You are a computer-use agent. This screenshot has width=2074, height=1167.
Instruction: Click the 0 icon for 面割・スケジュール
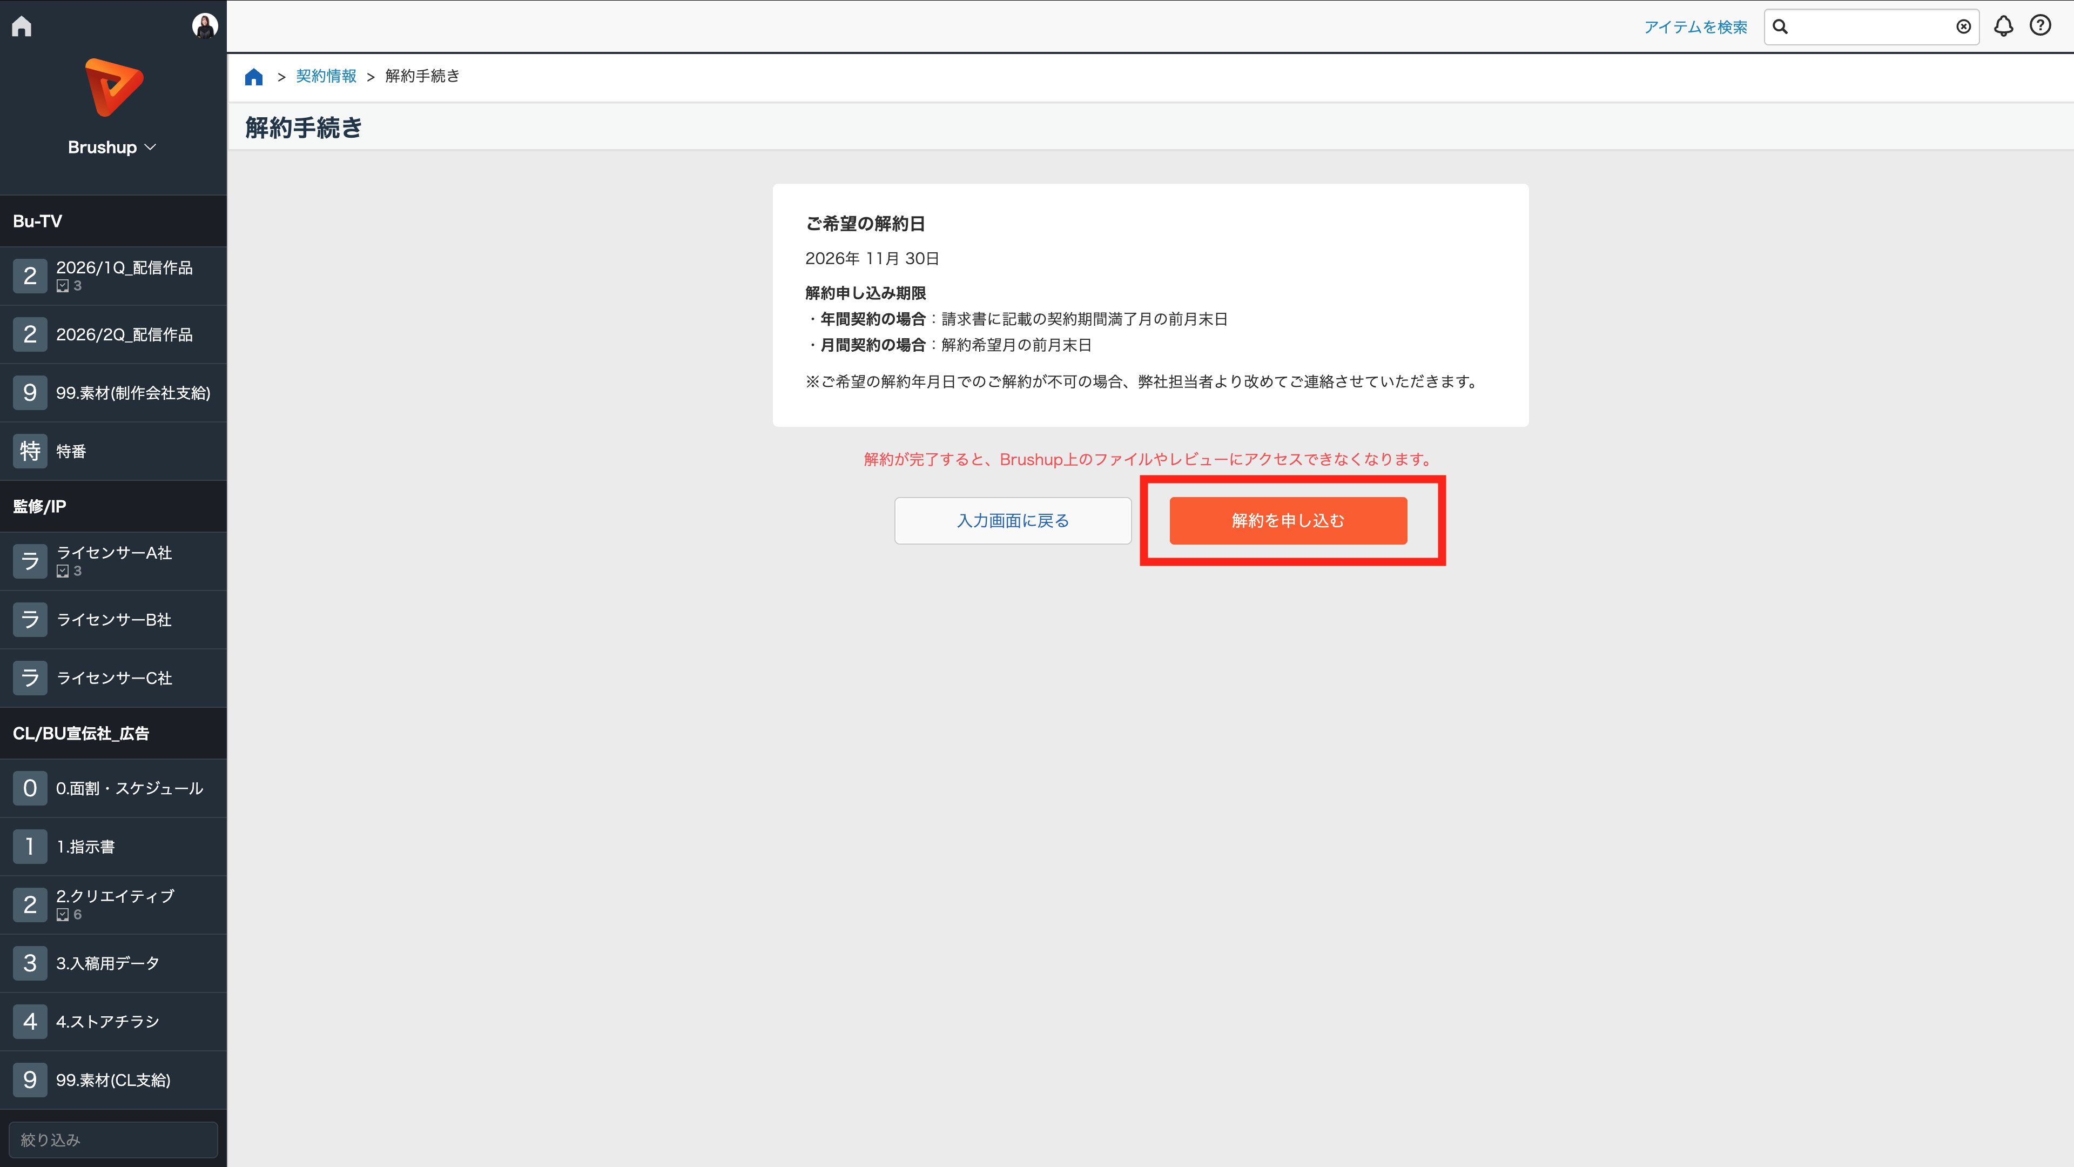[x=30, y=788]
